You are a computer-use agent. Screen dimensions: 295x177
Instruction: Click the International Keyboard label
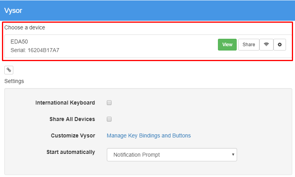65,103
